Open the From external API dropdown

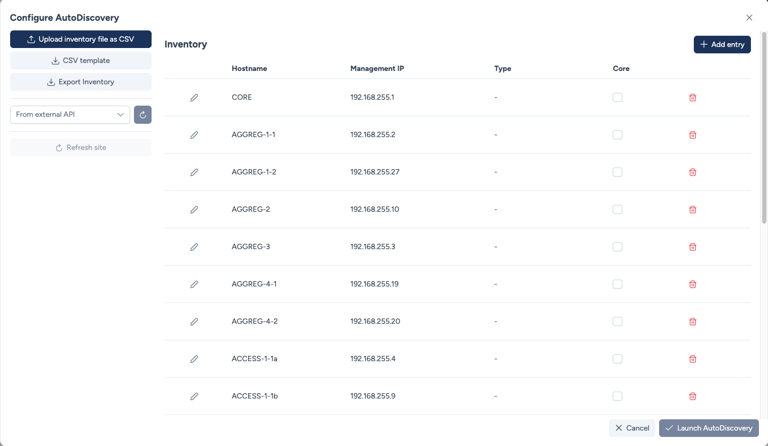coord(70,115)
